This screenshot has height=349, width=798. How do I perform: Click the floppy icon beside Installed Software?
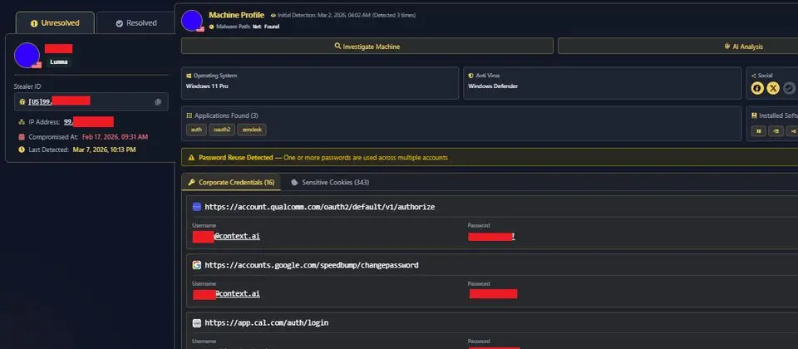(754, 116)
